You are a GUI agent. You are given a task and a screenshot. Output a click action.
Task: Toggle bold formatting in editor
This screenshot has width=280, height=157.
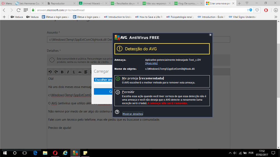[x=62, y=72]
